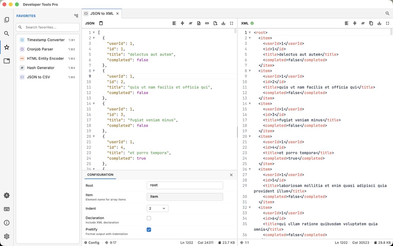
Task: Open the All Tools sidebar icon
Action: [x=7, y=20]
